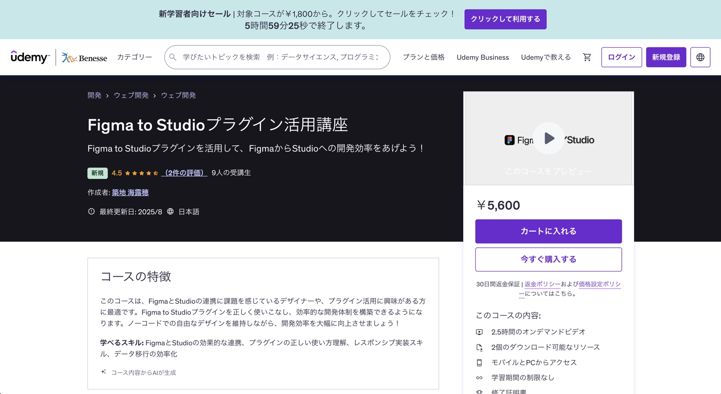Open the 2件の評価 reviews link
This screenshot has width=721, height=394.
[x=184, y=173]
